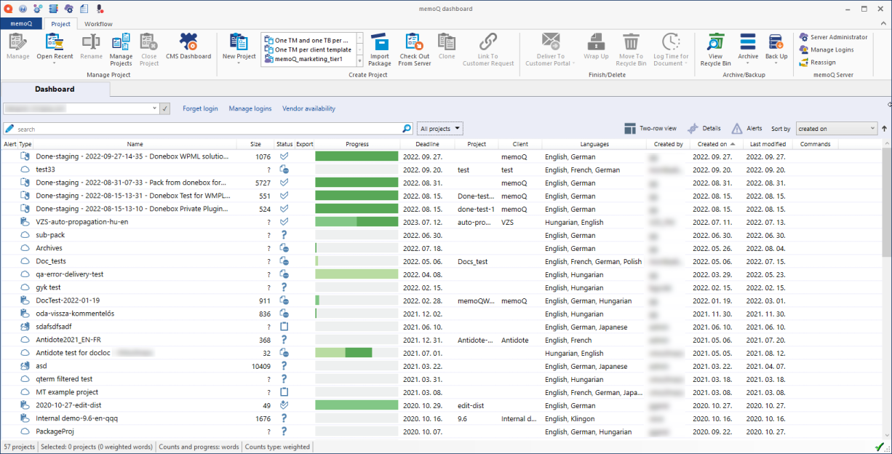Click the Wrap Up icon

[596, 49]
